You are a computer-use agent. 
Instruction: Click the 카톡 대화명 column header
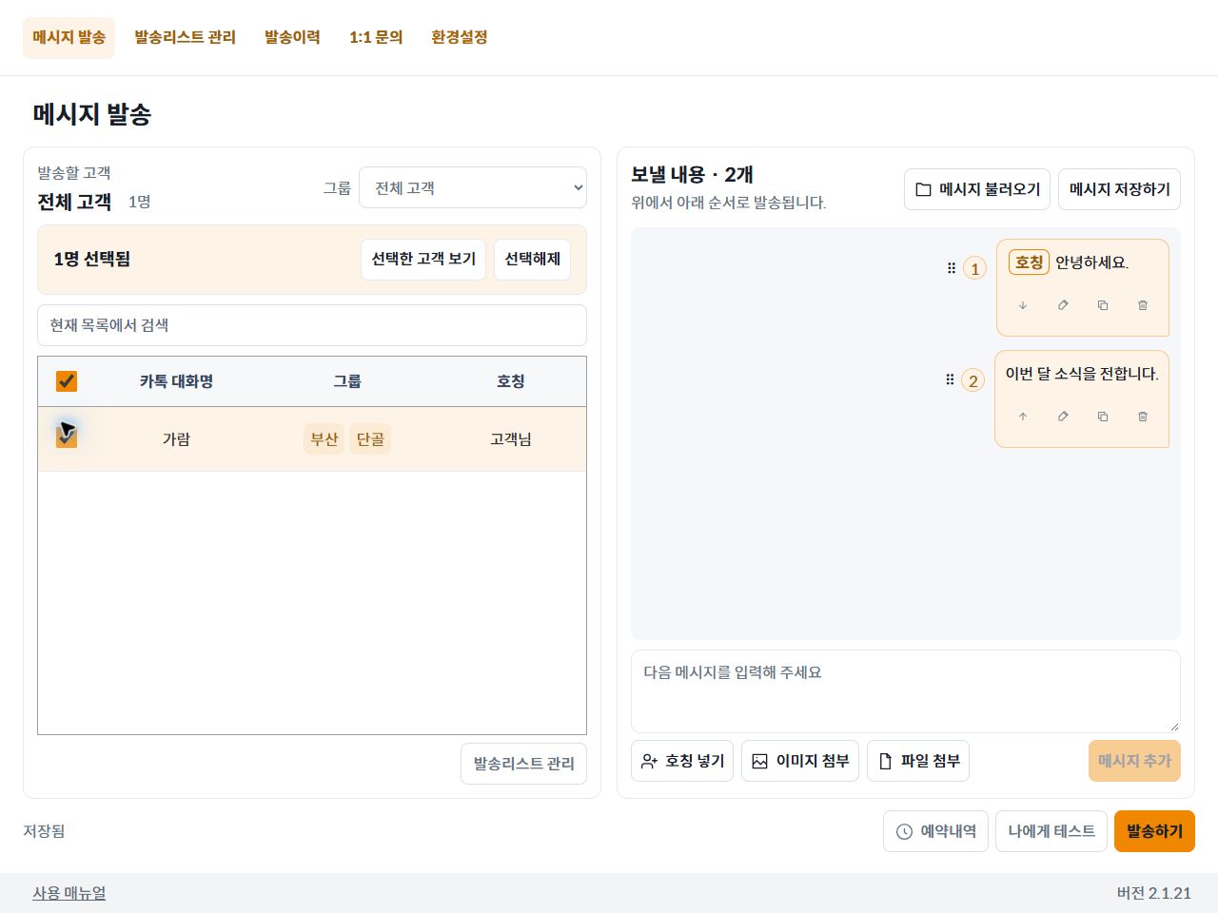pyautogui.click(x=176, y=381)
